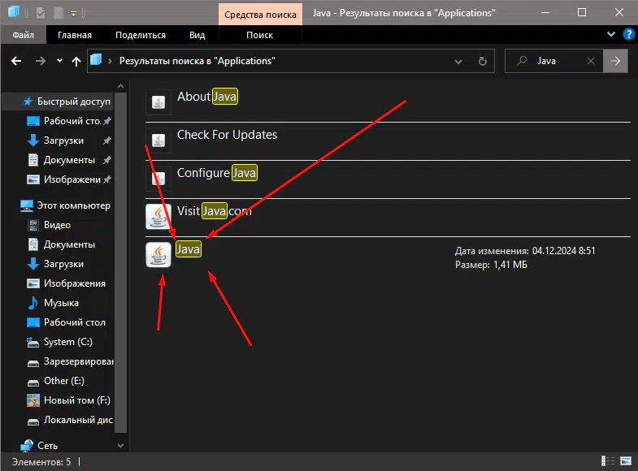Open the Поиск ribbon tab
Screen dimensions: 638x471
(259, 35)
